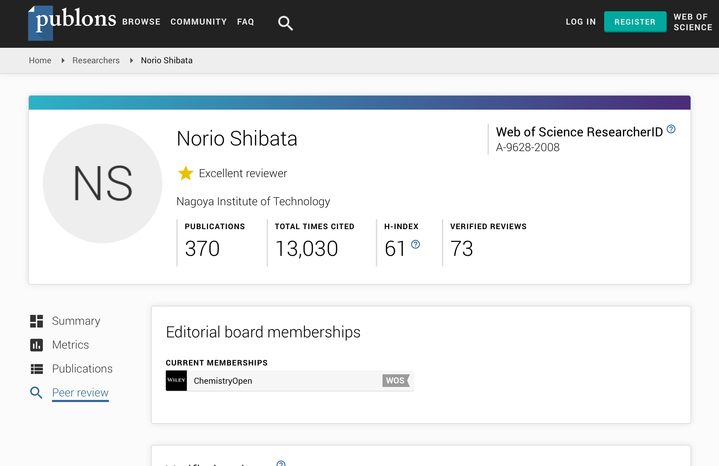
Task: Open the Community menu
Action: coord(198,22)
